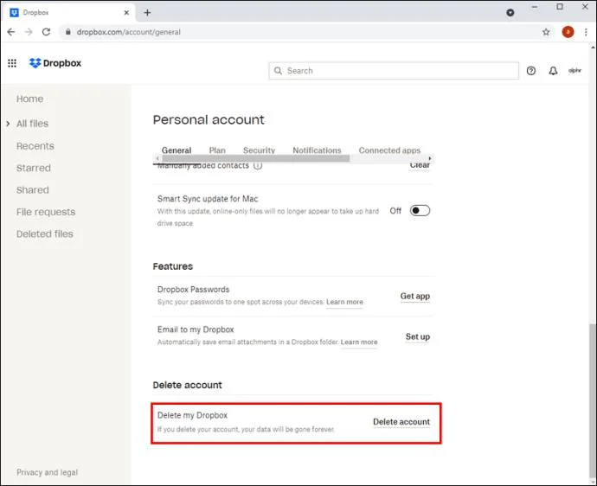
Task: Bookmark this page with the star
Action: [x=546, y=32]
